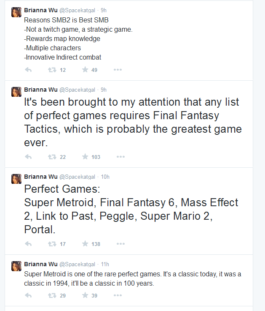The width and height of the screenshot is (265, 311).
Task: Reply to the Super Metroid classic tweet
Action: point(28,295)
